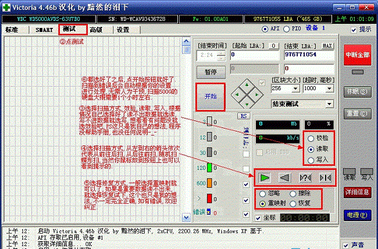
Task: Click the start LBA input field
Action: click(x=254, y=54)
